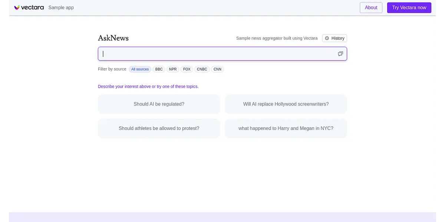Click the Vectara logo icon
This screenshot has width=445, height=222.
[x=17, y=7]
